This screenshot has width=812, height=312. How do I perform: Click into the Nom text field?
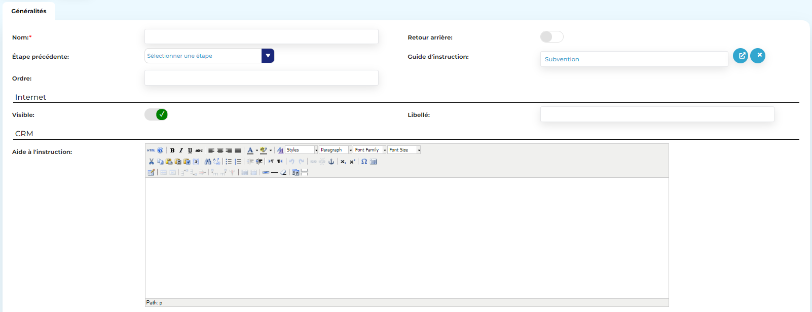(261, 36)
